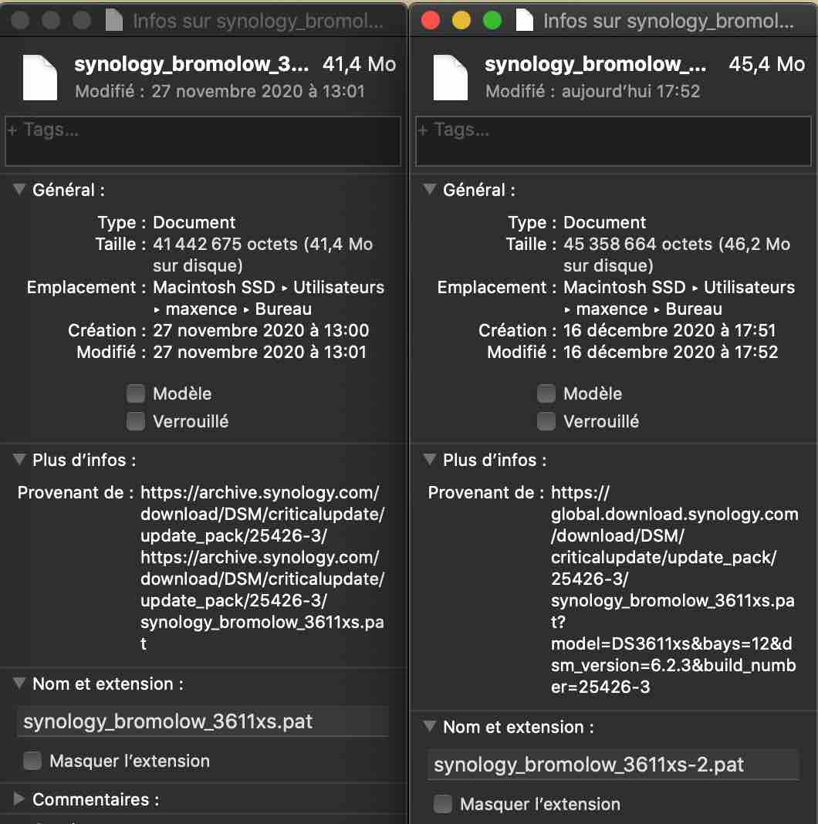Viewport: 818px width, 824px height.
Task: Collapse Nom et extension in the left window
Action: [19, 684]
